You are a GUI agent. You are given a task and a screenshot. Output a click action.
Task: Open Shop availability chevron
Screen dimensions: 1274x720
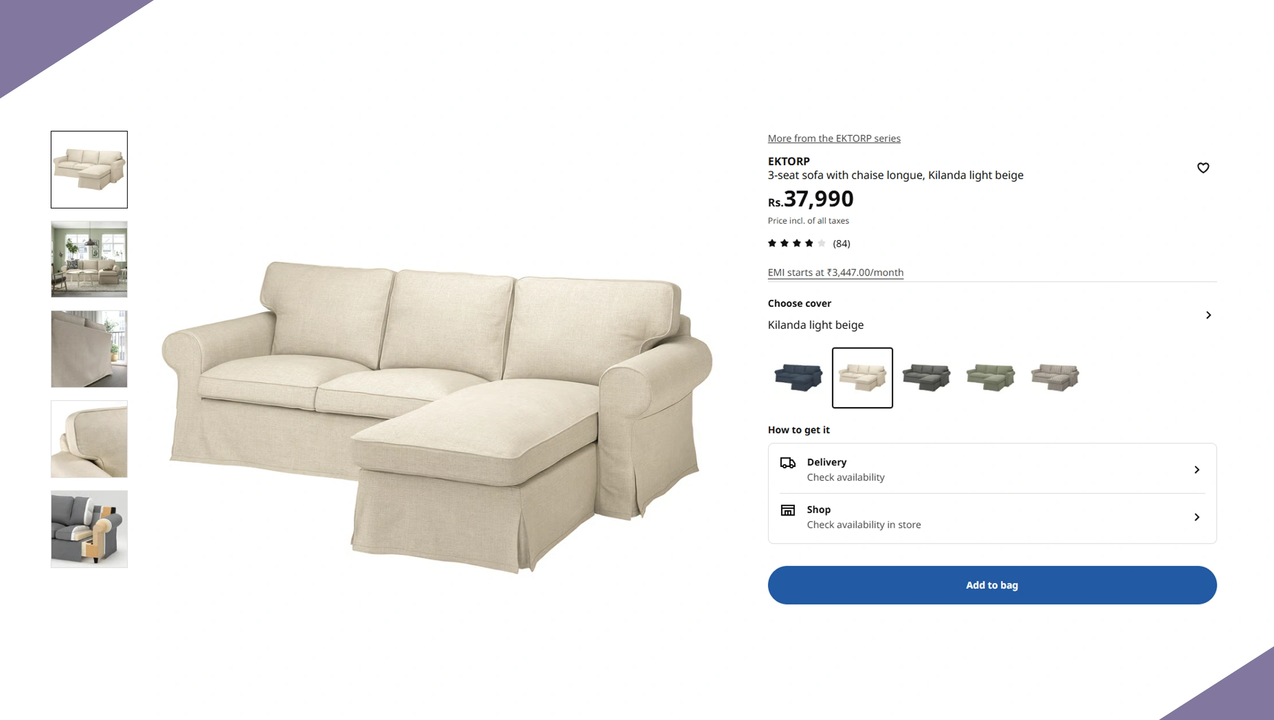(1197, 517)
